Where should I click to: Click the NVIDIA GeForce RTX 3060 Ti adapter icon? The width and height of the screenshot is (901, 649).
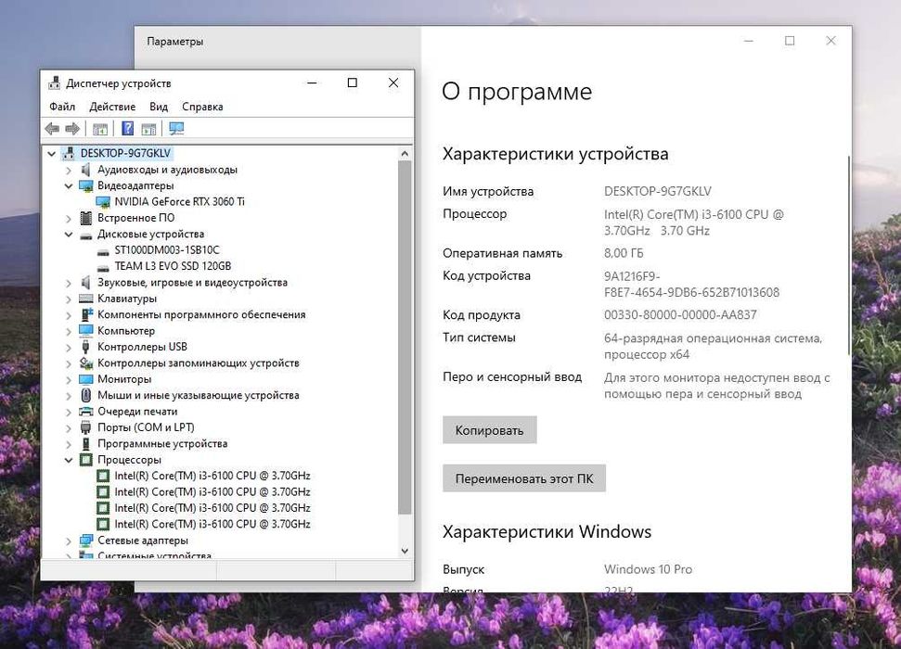(103, 201)
